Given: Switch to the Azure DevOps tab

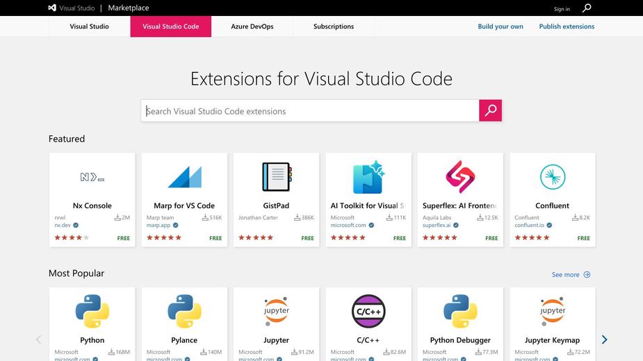Looking at the screenshot, I should [x=252, y=26].
